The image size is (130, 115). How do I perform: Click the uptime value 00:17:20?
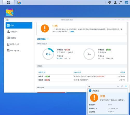click(111, 112)
